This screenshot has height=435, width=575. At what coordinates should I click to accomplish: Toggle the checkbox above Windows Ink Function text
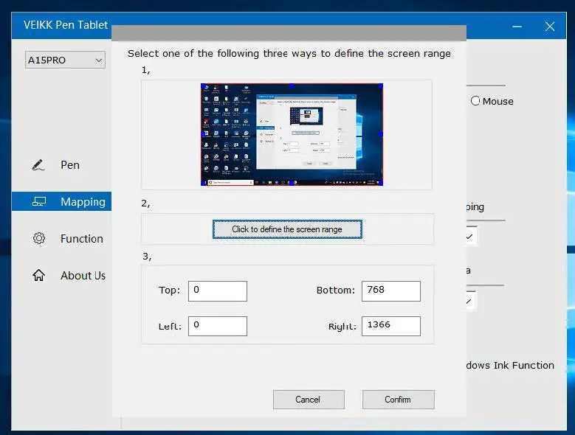coord(469,301)
